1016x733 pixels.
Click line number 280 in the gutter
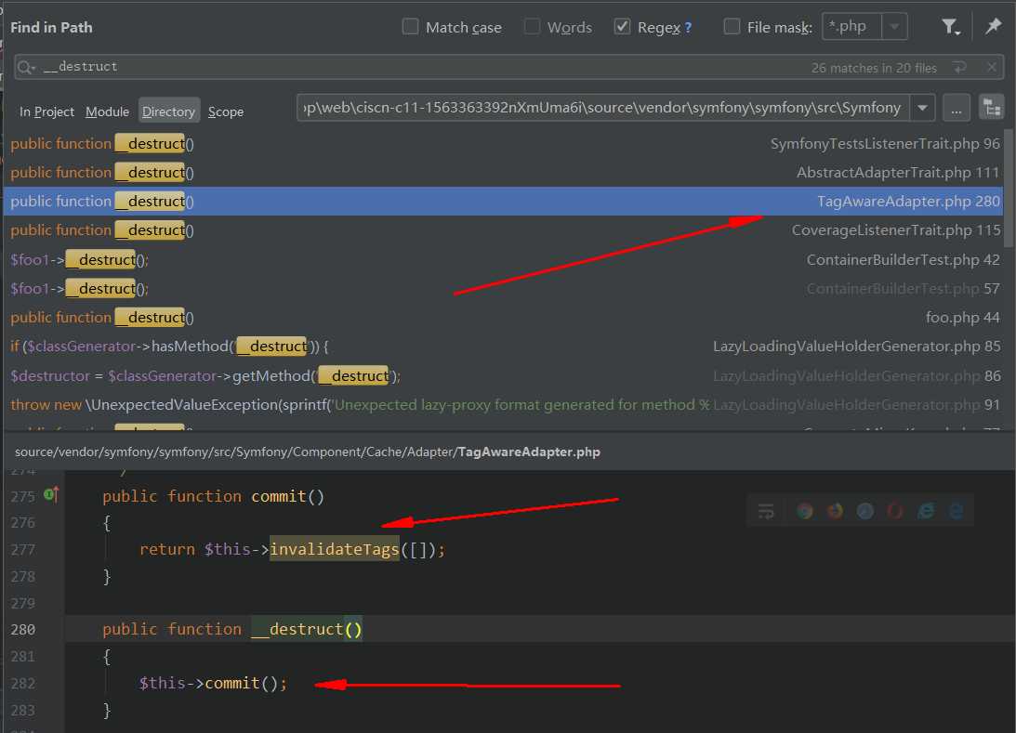[22, 629]
